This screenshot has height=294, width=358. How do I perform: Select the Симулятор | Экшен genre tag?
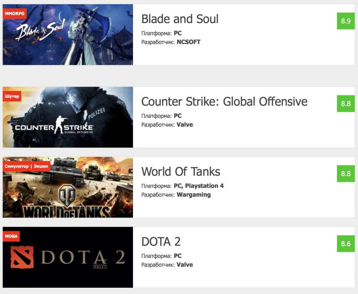[x=27, y=166]
